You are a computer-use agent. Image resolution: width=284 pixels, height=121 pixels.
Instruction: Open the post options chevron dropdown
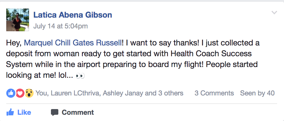click(274, 12)
